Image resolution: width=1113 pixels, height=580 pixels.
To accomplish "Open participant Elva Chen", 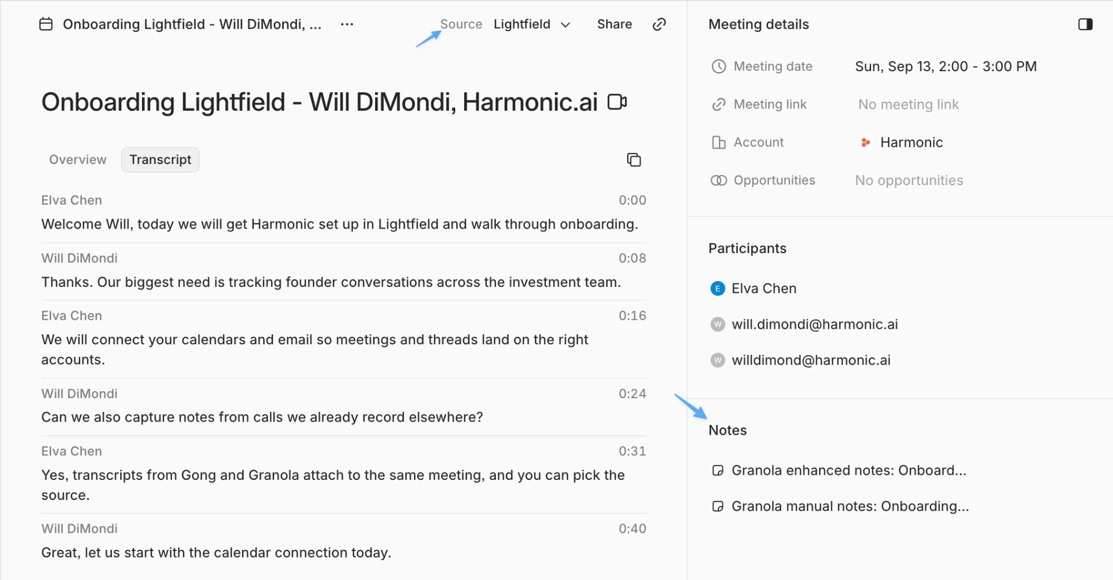I will [x=764, y=289].
